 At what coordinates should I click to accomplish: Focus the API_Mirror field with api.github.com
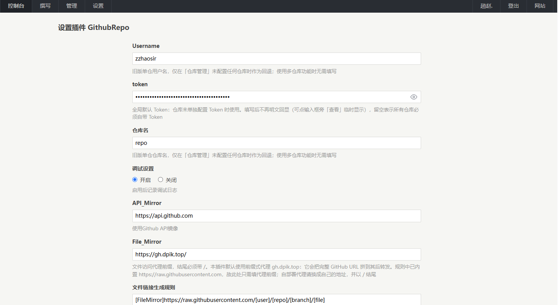(x=277, y=216)
